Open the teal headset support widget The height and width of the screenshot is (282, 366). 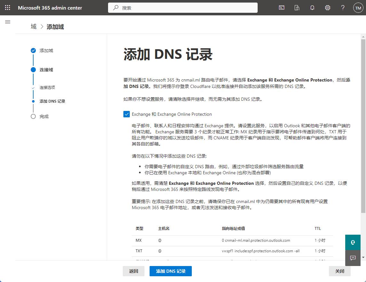353,242
